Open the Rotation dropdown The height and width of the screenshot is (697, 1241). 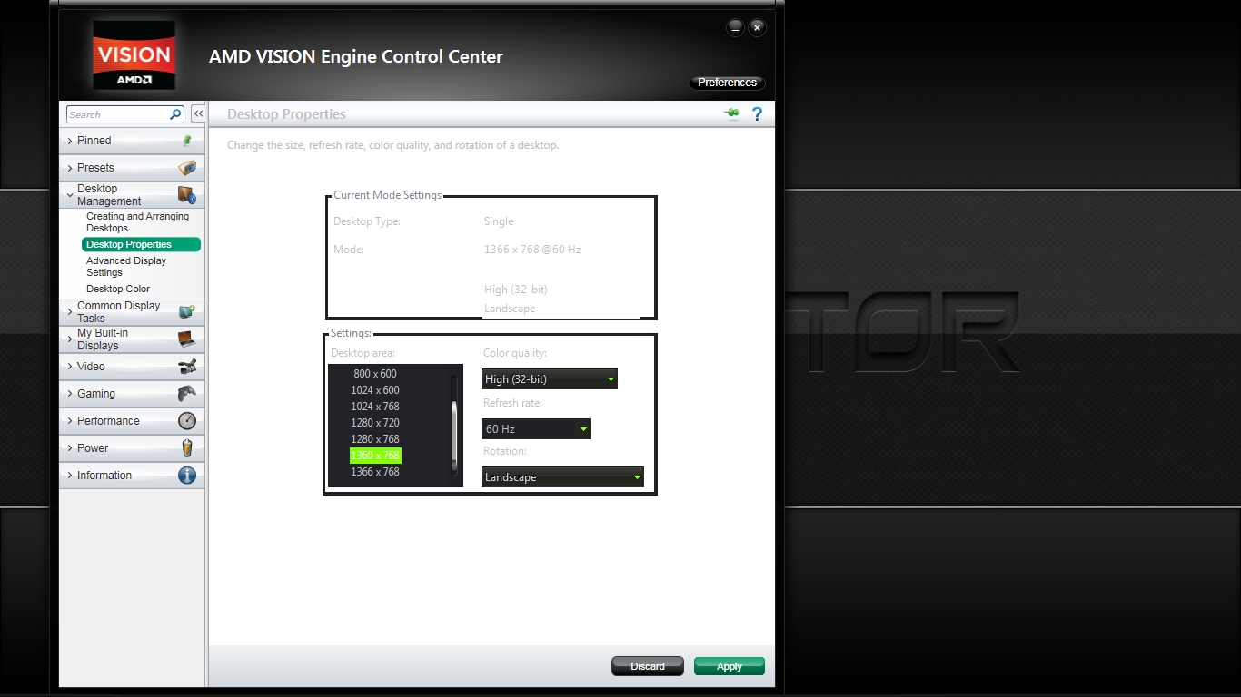pos(637,476)
